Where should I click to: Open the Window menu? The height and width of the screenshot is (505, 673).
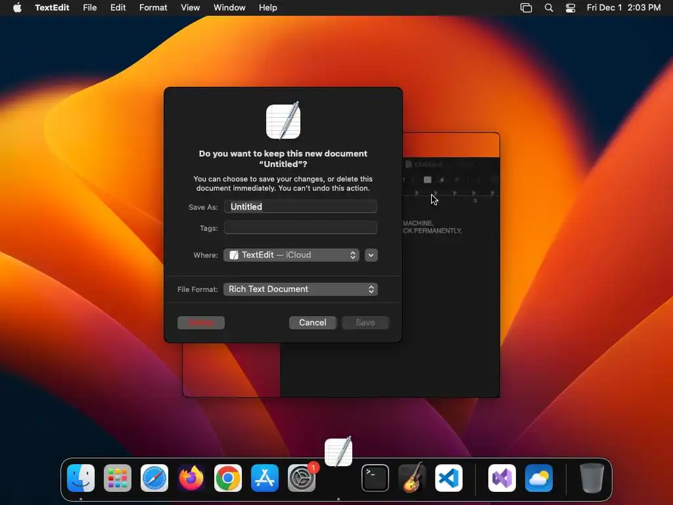(229, 8)
